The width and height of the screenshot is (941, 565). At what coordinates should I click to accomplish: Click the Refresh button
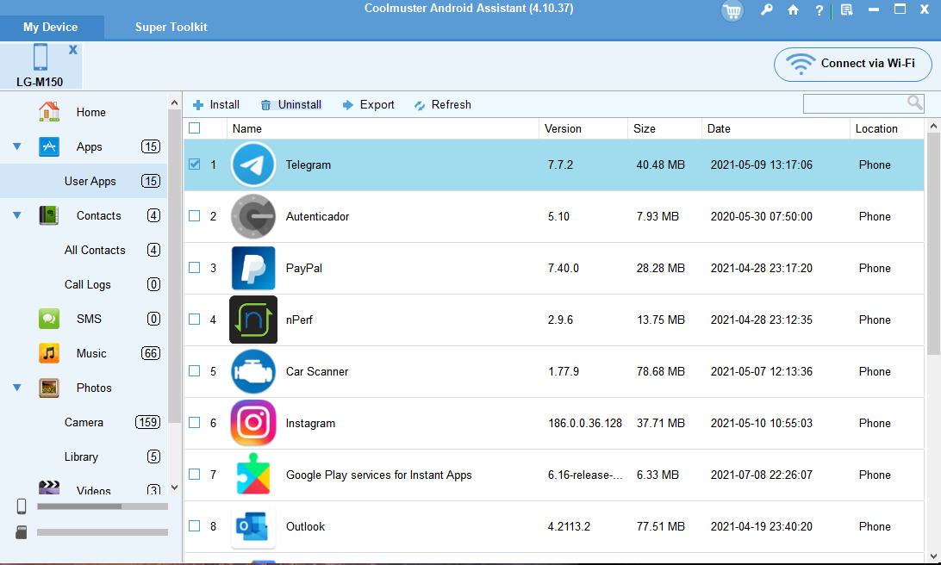coord(443,104)
